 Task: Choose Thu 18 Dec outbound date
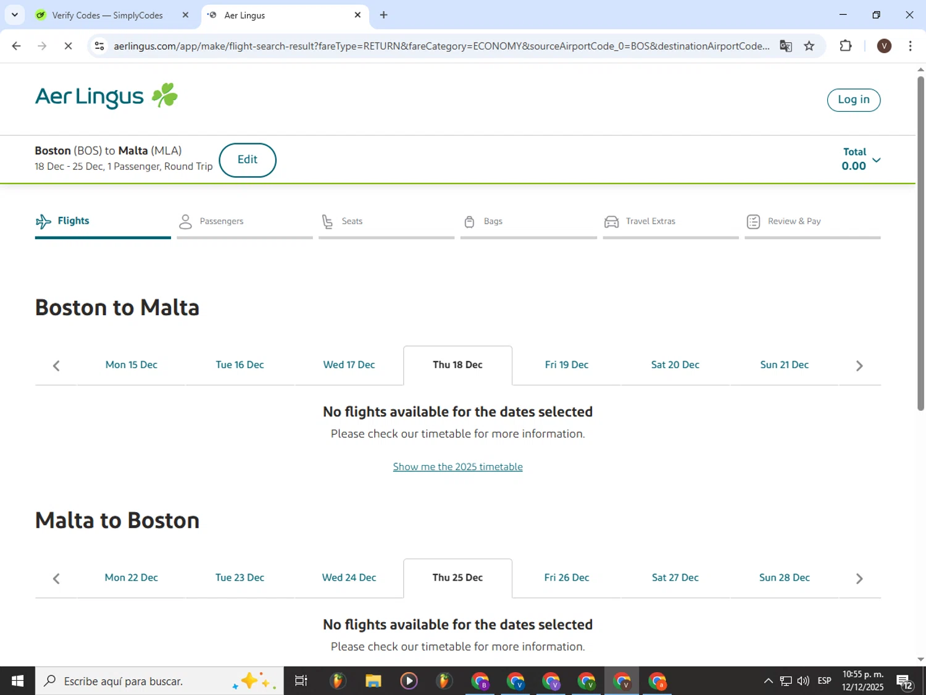pyautogui.click(x=458, y=365)
